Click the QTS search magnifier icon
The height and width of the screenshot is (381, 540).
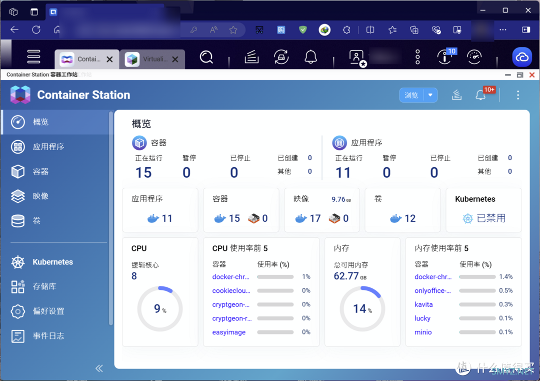click(206, 57)
